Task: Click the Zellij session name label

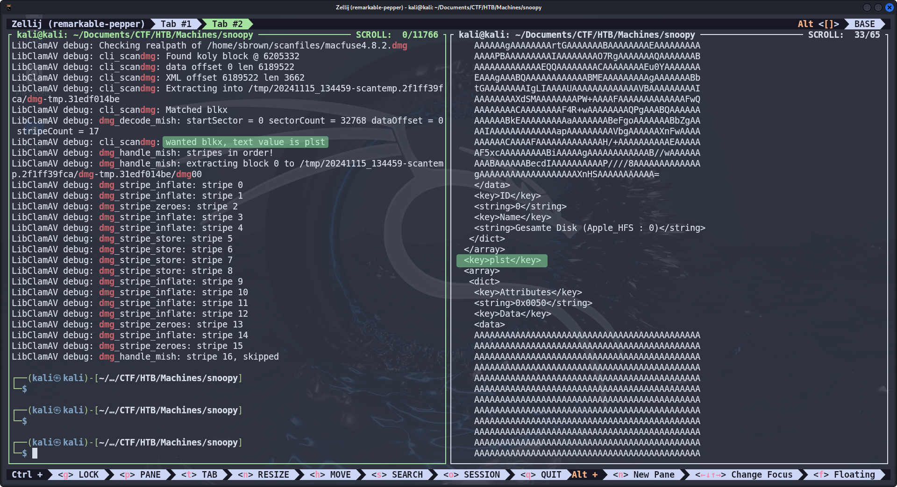Action: tap(78, 24)
